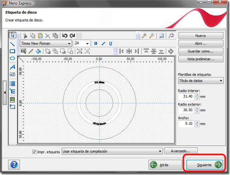230x175 pixels.
Task: Open help with question mark button
Action: [14, 165]
